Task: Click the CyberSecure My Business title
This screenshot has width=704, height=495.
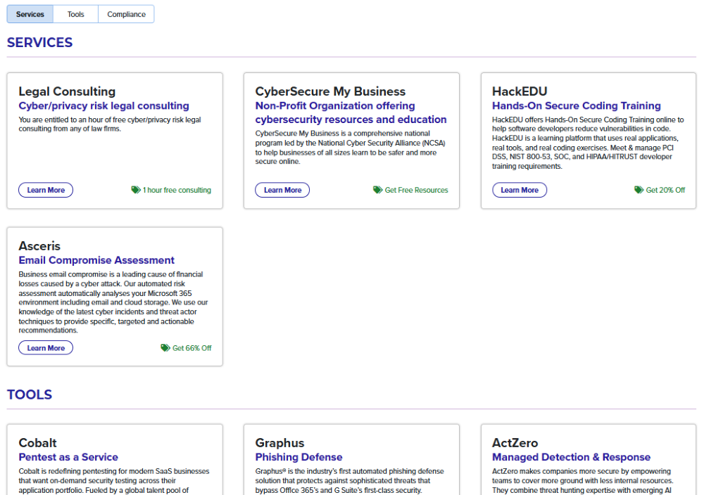Action: (330, 91)
